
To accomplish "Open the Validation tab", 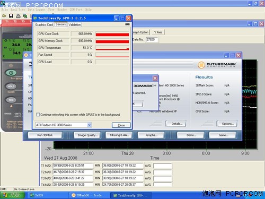I will coord(75,24).
